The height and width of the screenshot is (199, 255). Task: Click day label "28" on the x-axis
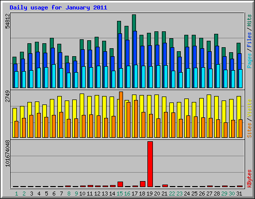coord(217,194)
